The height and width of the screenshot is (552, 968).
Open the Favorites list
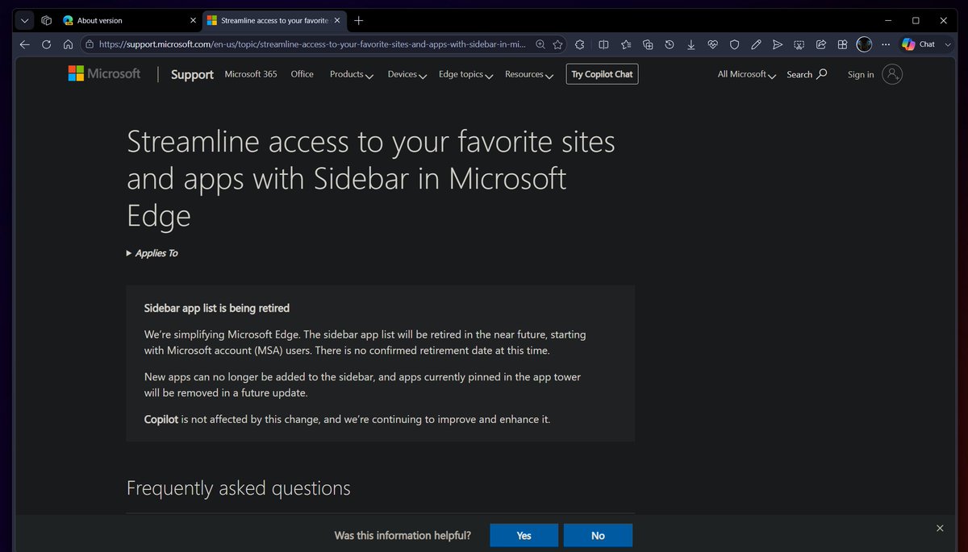coord(626,44)
